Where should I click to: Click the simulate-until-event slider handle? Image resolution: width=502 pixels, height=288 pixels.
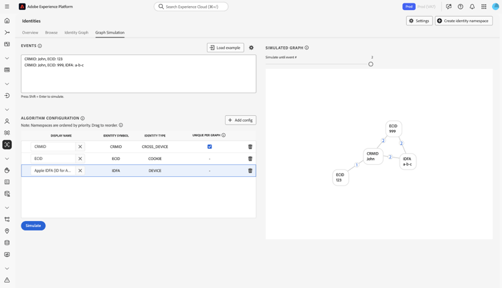371,64
